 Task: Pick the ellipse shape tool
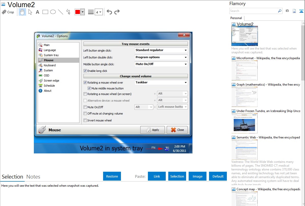[x=53, y=12]
